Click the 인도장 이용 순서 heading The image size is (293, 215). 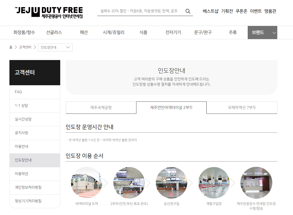tap(85, 156)
